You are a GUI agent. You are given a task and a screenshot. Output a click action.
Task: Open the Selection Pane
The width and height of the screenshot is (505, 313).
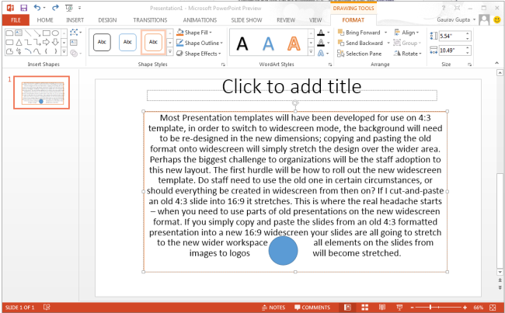click(x=364, y=54)
